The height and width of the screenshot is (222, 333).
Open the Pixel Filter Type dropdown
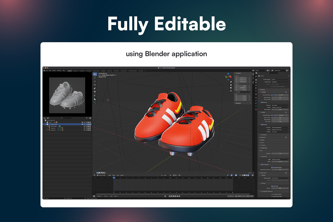click(x=280, y=159)
